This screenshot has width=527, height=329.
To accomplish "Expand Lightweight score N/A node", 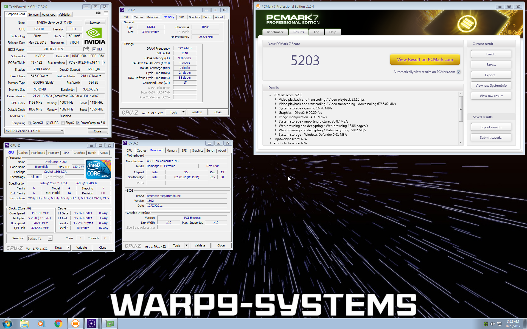I will [271, 139].
